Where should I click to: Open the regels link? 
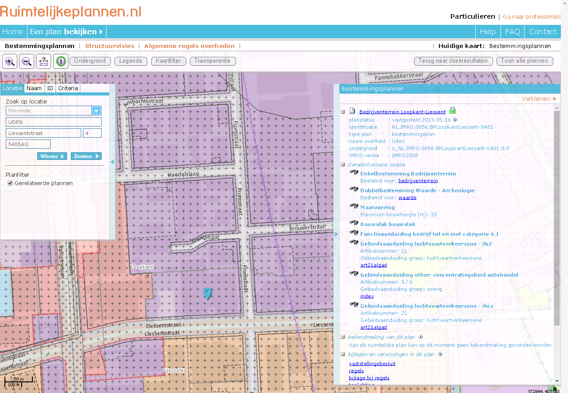pos(356,371)
